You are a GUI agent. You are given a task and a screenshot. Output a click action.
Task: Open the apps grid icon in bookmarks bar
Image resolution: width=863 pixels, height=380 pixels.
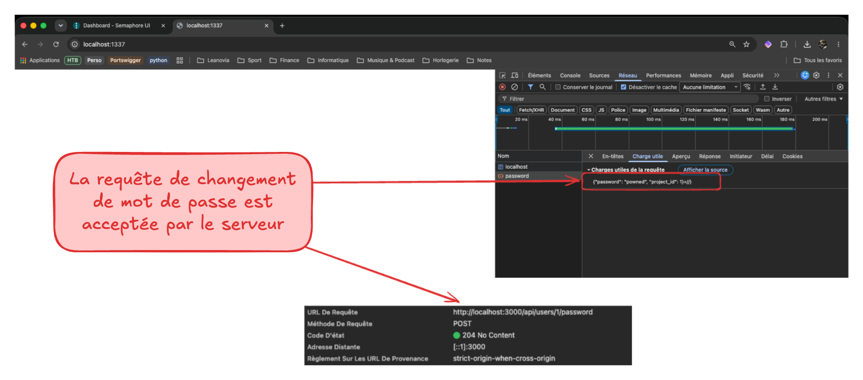coord(180,60)
